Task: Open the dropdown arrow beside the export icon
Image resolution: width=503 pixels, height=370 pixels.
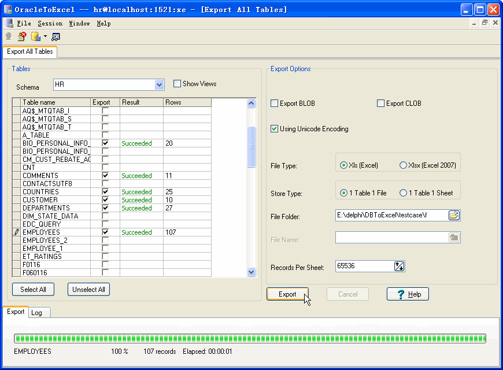Action: [x=45, y=36]
